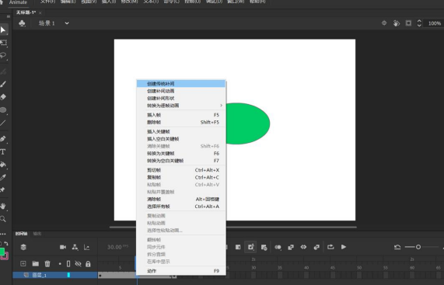Select the Oval shape tool
This screenshot has width=444, height=285.
coord(3,109)
